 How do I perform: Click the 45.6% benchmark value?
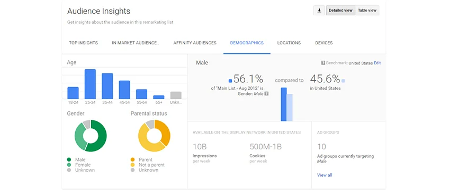[x=325, y=79]
